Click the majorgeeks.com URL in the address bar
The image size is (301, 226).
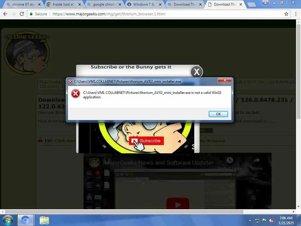click(109, 14)
